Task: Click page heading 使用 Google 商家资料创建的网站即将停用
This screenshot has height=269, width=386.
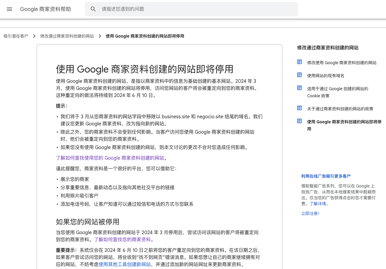Action: coord(145,69)
